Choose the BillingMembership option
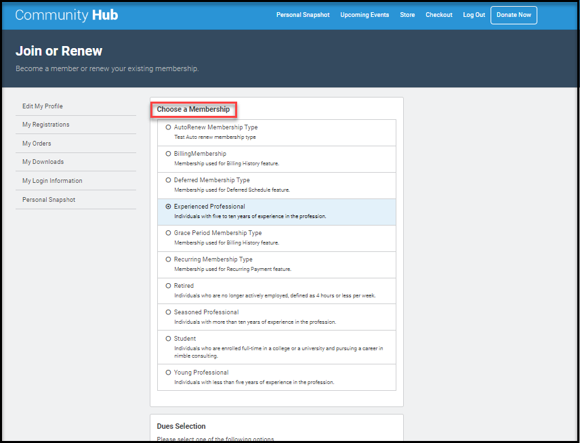The image size is (580, 443). coord(168,154)
